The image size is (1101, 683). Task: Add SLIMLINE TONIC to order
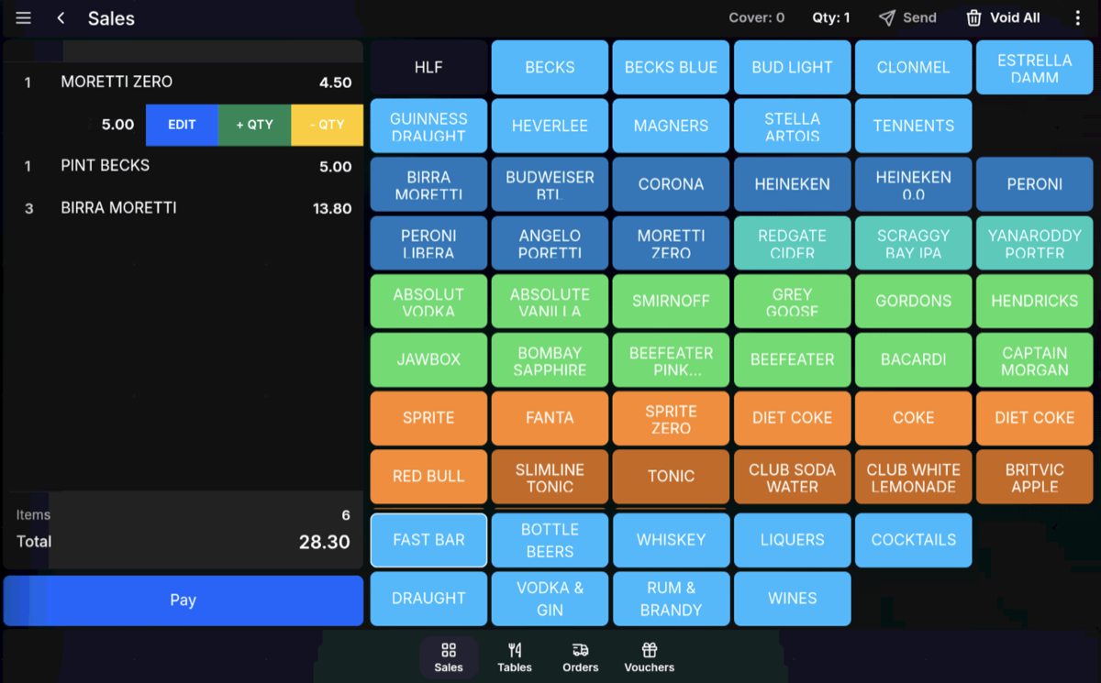click(x=550, y=477)
